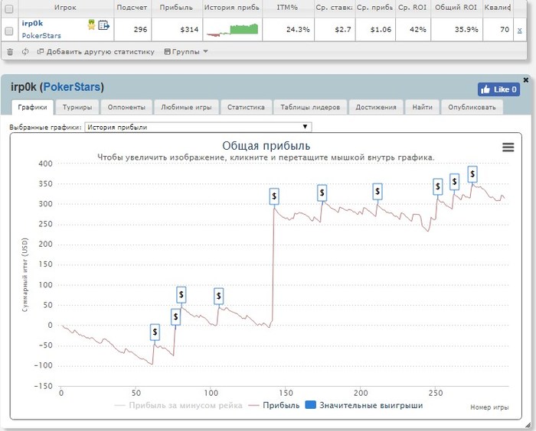Open the Статистика tab
Screen dimensions: 536x431
click(246, 107)
